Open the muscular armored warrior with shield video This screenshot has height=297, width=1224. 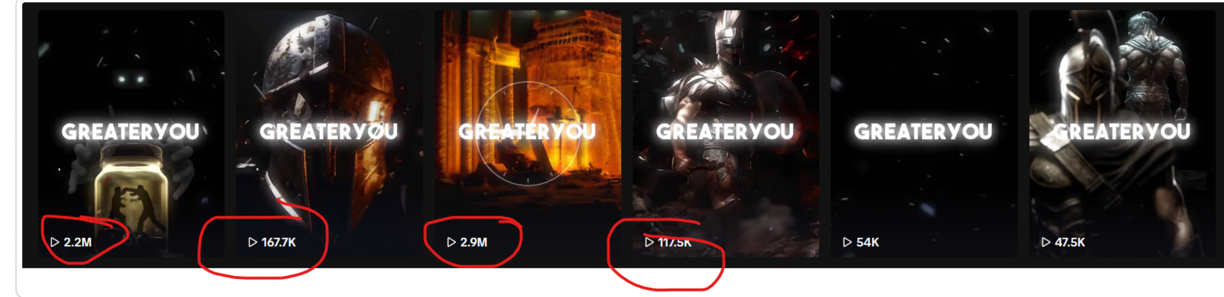pos(726,134)
